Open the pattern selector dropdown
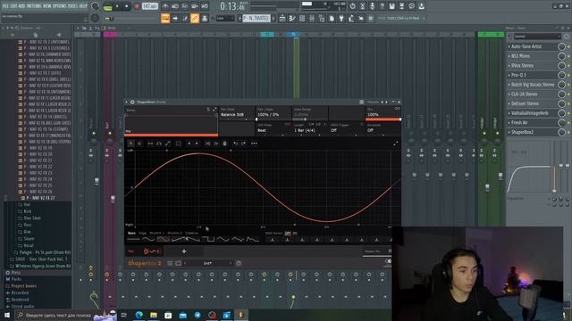The width and height of the screenshot is (572, 321). [x=257, y=18]
